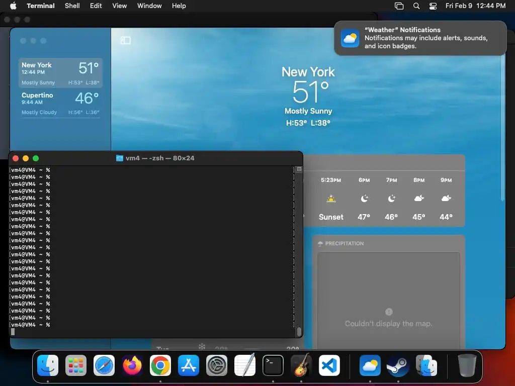The height and width of the screenshot is (386, 515).
Task: Open the App Store Dock icon
Action: tap(189, 365)
